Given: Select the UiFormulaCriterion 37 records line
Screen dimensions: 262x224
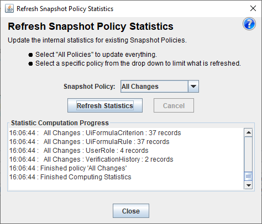Looking at the screenshot, I should click(x=95, y=133).
